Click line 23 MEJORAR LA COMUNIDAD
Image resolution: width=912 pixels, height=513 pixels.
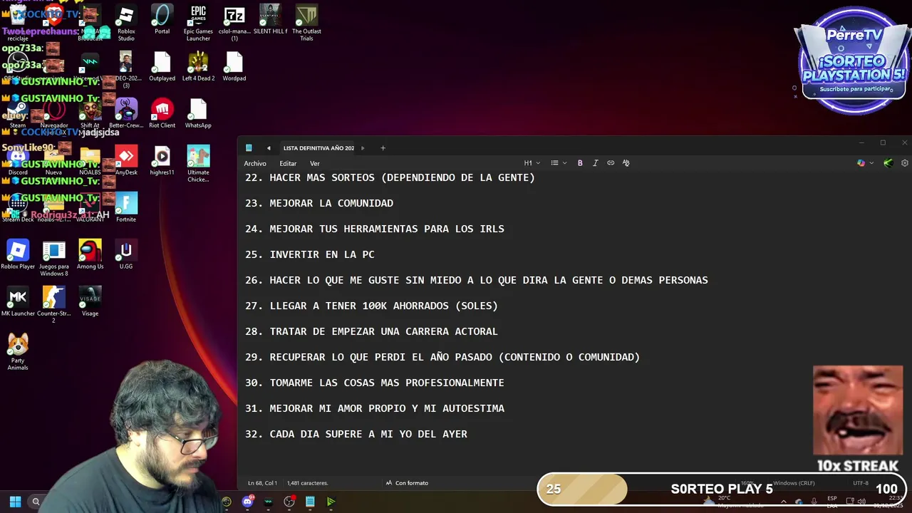pyautogui.click(x=319, y=203)
